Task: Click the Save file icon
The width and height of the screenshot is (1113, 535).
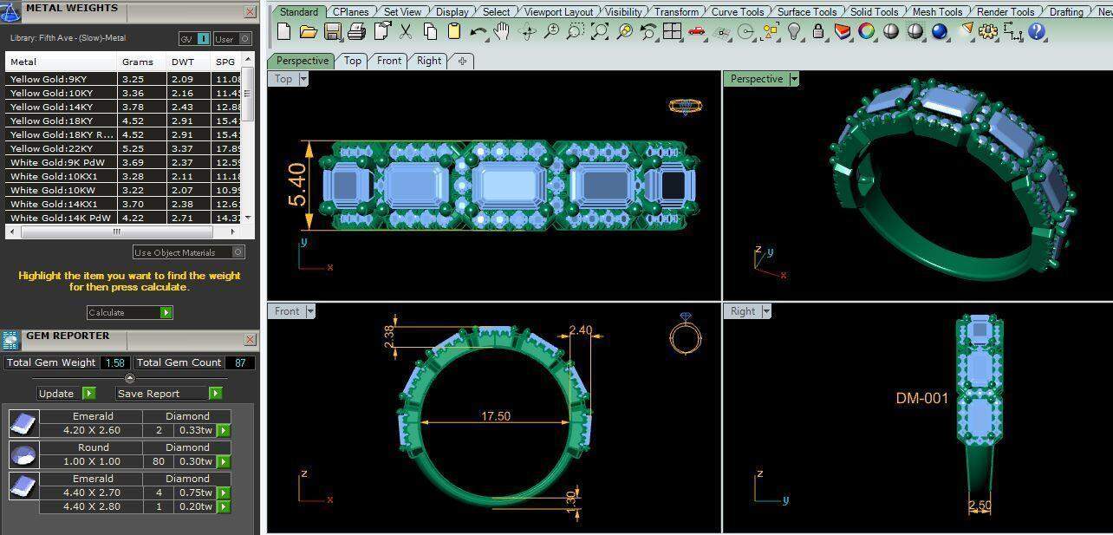Action: [332, 32]
